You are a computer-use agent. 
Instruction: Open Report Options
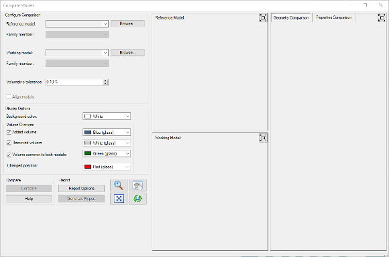tap(81, 189)
